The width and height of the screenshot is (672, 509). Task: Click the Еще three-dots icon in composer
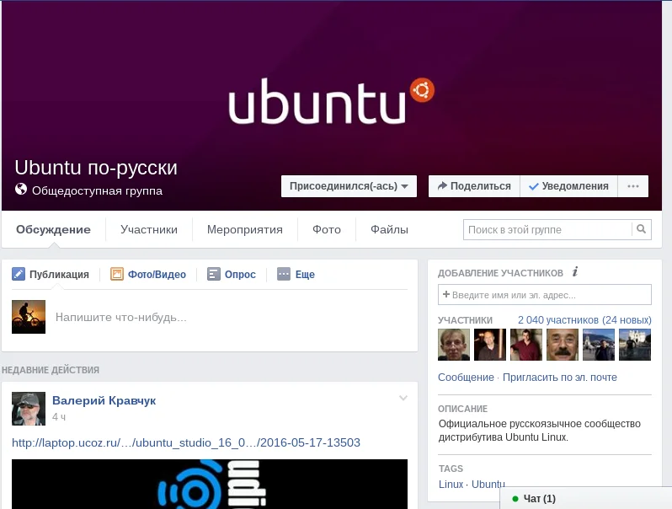click(284, 274)
